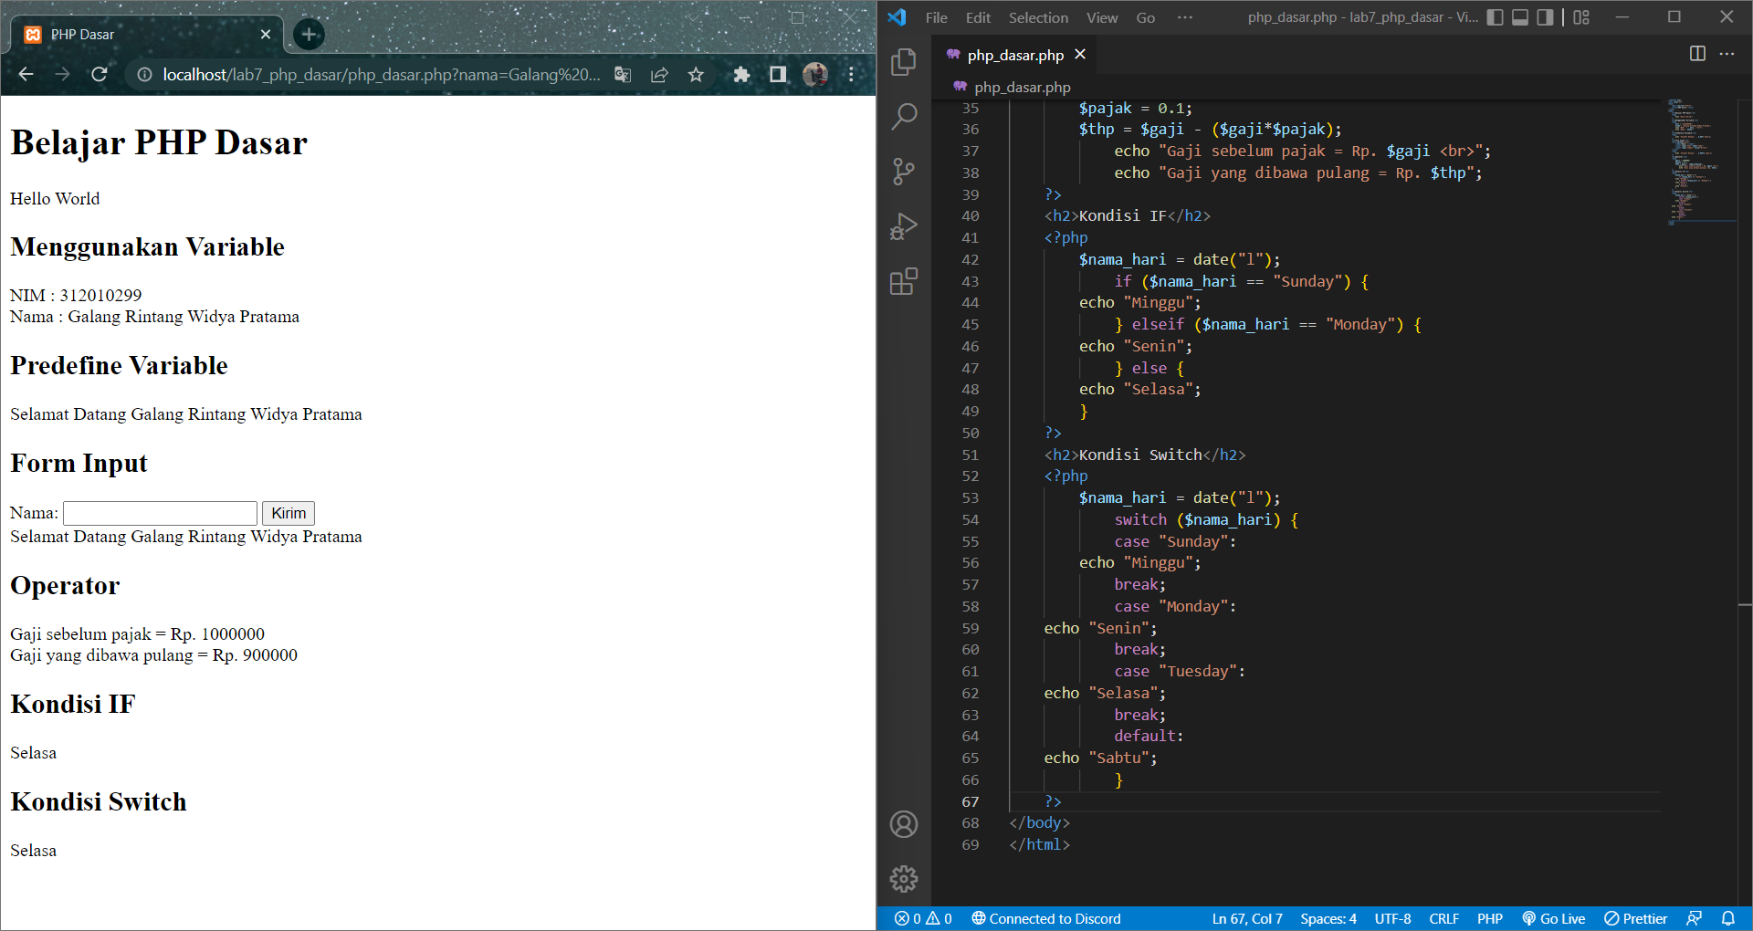Image resolution: width=1753 pixels, height=931 pixels.
Task: Split the VS Code editor right
Action: pyautogui.click(x=1697, y=54)
